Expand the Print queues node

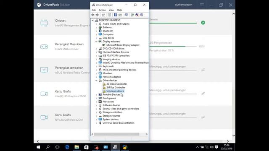click(96, 98)
